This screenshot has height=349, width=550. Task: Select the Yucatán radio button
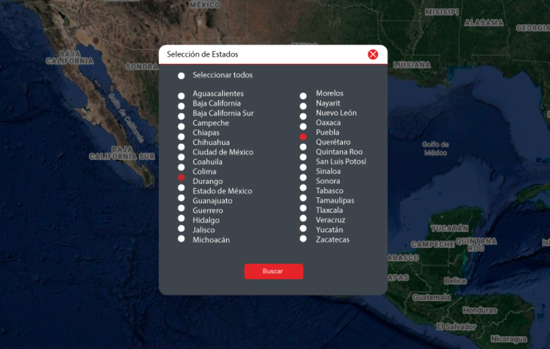point(303,228)
